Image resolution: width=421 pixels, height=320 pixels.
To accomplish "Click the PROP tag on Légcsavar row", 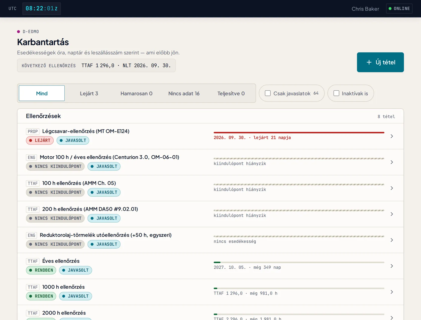I will (x=33, y=131).
